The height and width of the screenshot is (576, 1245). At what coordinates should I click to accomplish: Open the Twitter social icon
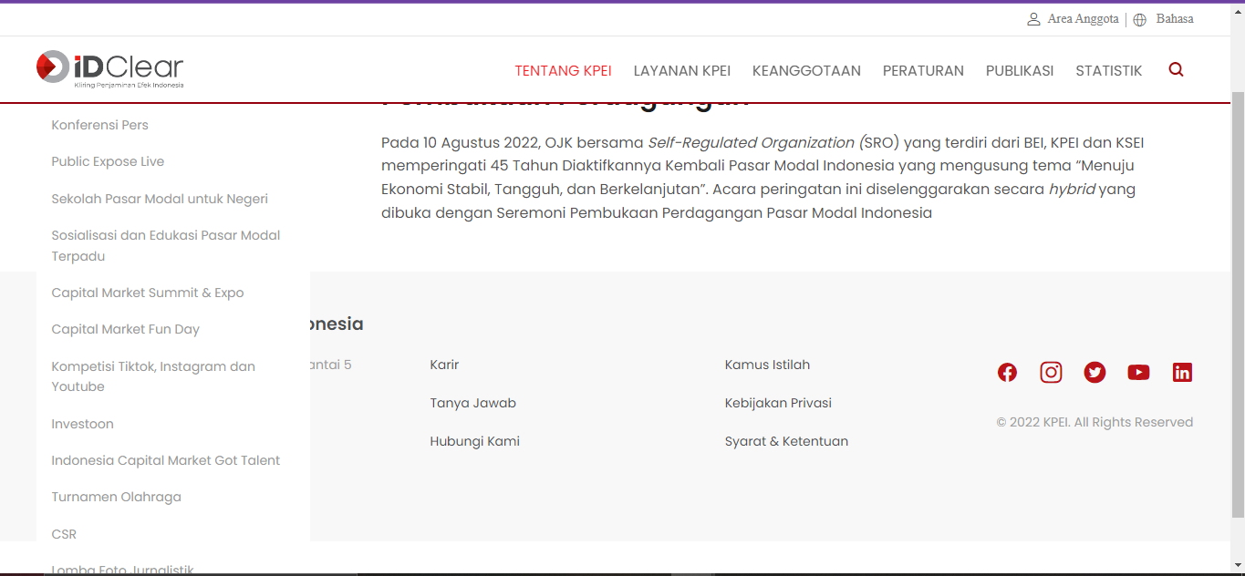point(1095,372)
